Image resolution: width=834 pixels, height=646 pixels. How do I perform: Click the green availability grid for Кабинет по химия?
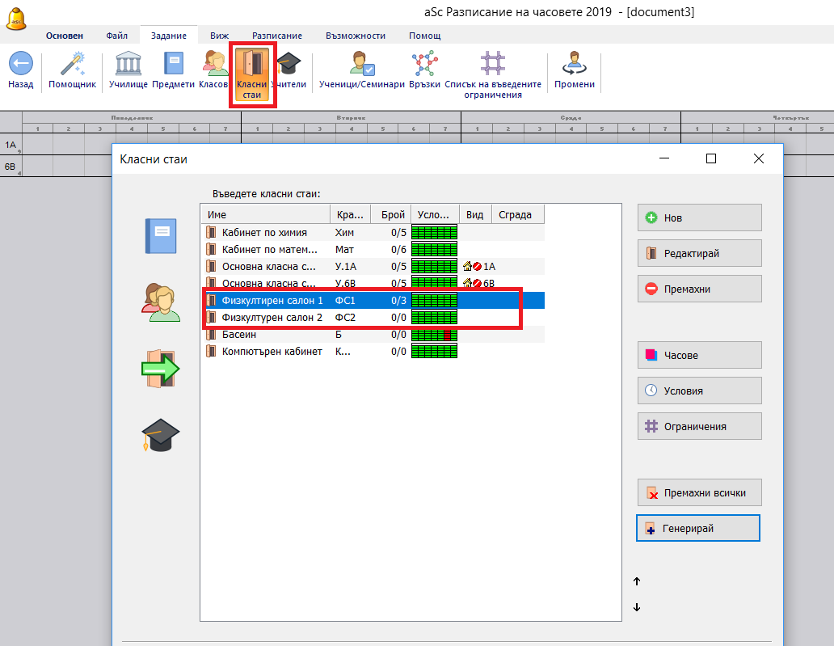point(434,232)
